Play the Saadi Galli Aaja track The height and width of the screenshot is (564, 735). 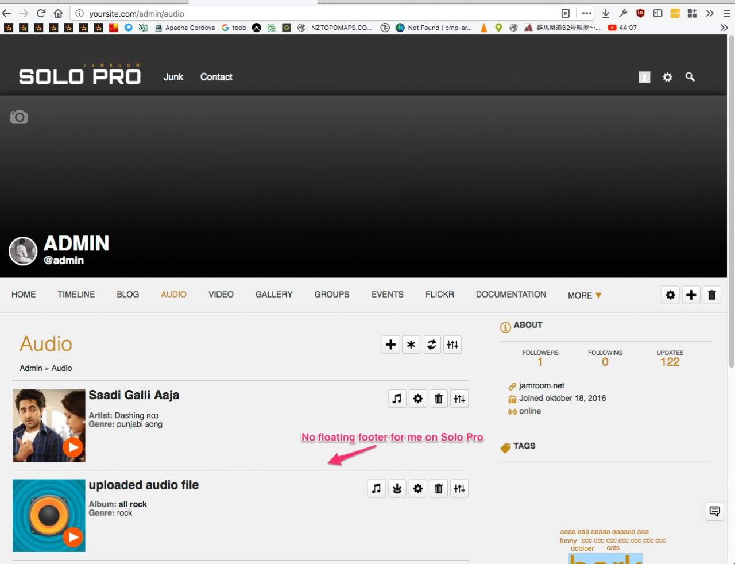click(x=72, y=447)
